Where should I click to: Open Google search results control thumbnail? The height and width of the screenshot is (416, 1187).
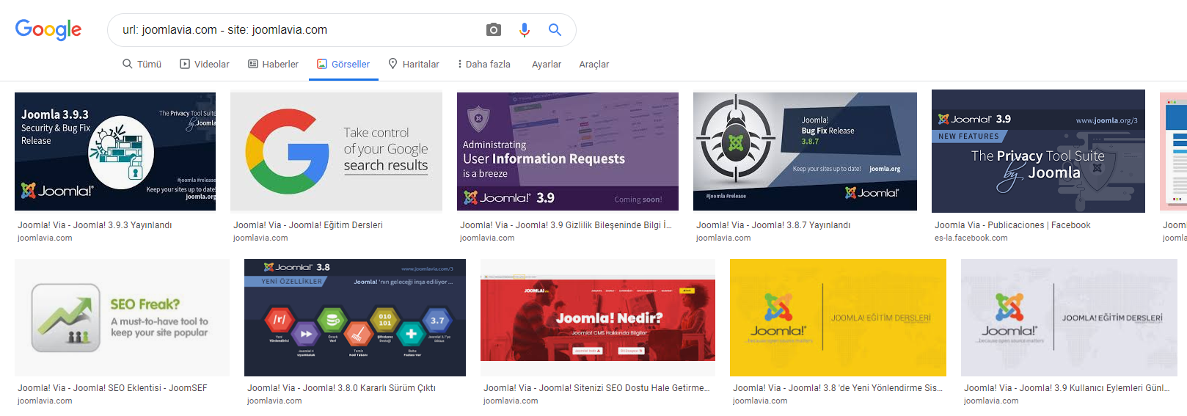(x=336, y=151)
